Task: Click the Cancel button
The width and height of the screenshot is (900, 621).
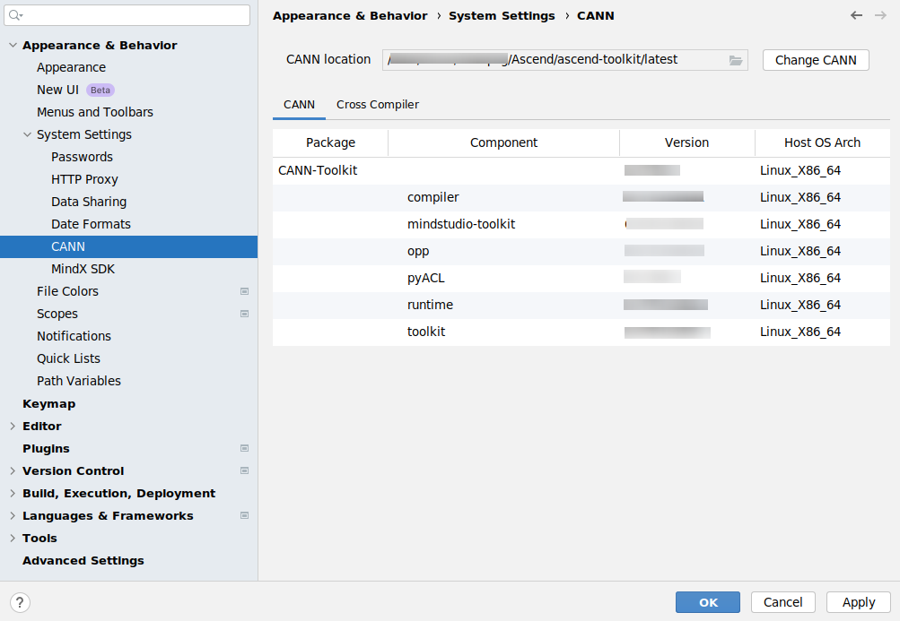Action: point(783,603)
